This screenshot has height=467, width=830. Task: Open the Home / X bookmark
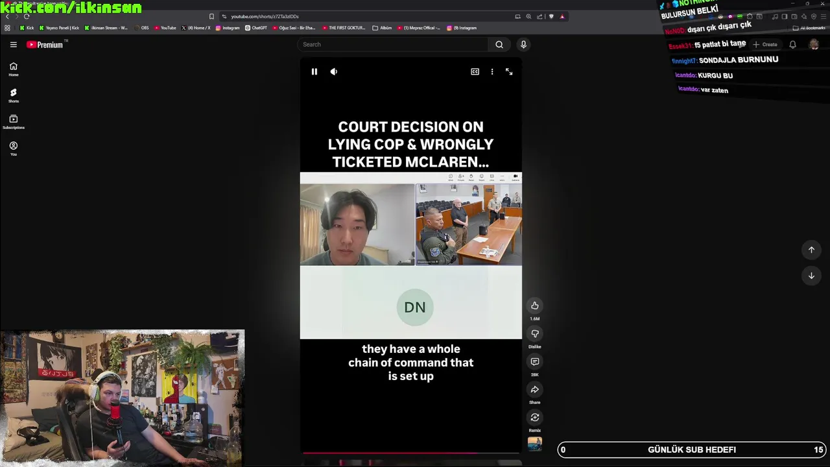[196, 28]
